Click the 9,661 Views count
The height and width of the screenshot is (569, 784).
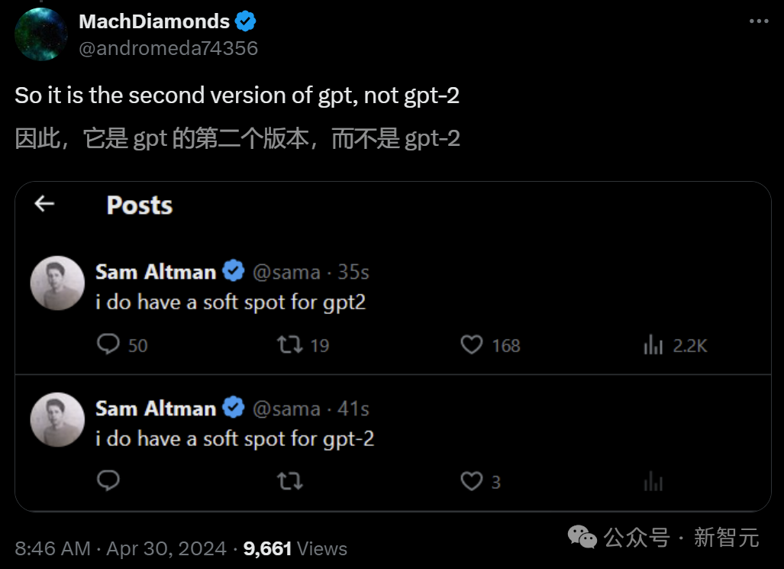(x=295, y=548)
